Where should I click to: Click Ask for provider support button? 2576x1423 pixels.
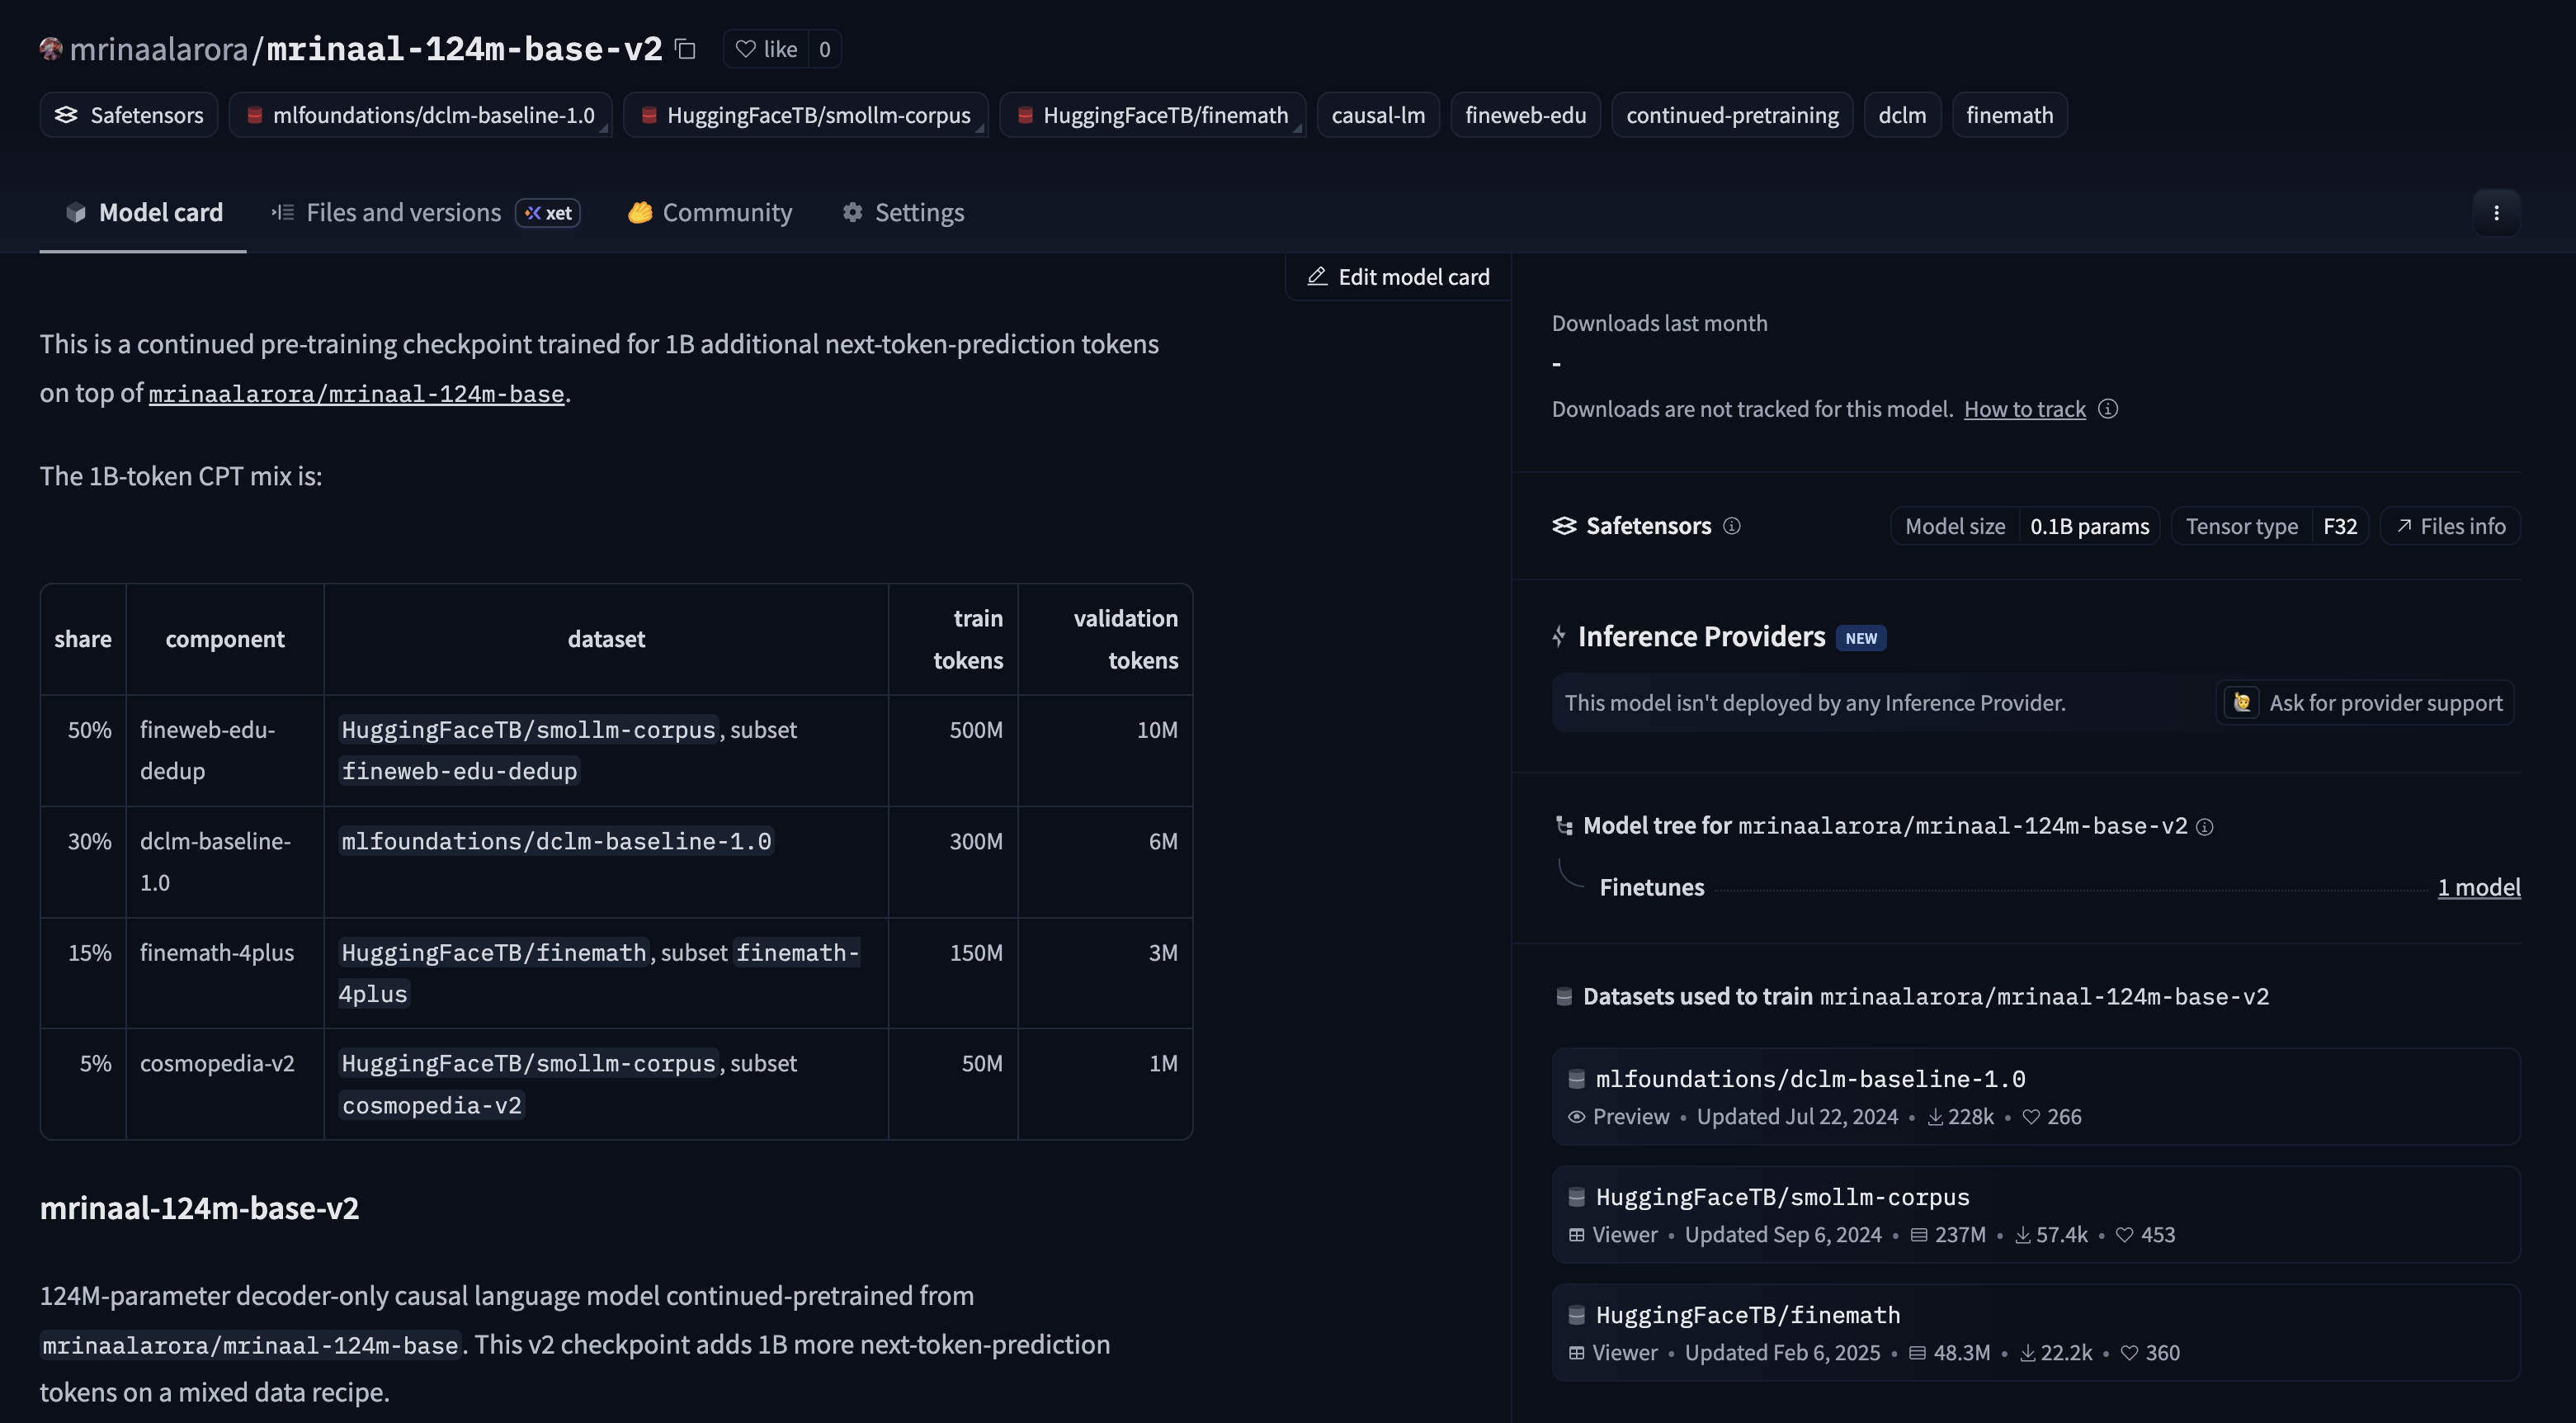[2365, 702]
